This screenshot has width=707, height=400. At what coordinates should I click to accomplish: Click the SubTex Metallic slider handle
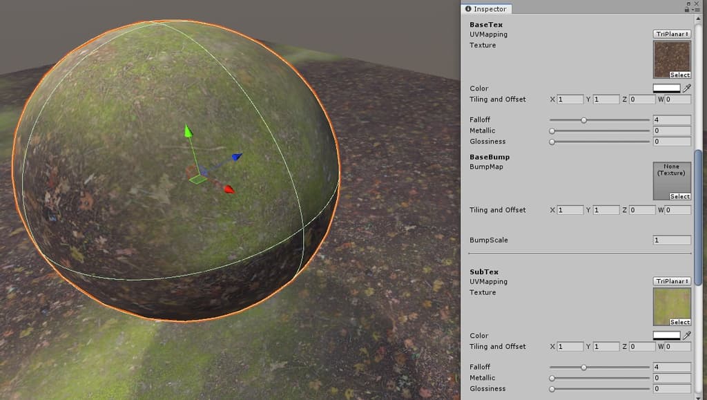[552, 378]
